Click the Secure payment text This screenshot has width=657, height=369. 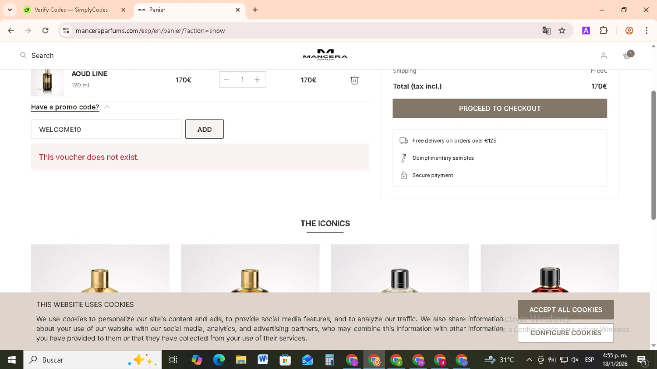pyautogui.click(x=432, y=175)
